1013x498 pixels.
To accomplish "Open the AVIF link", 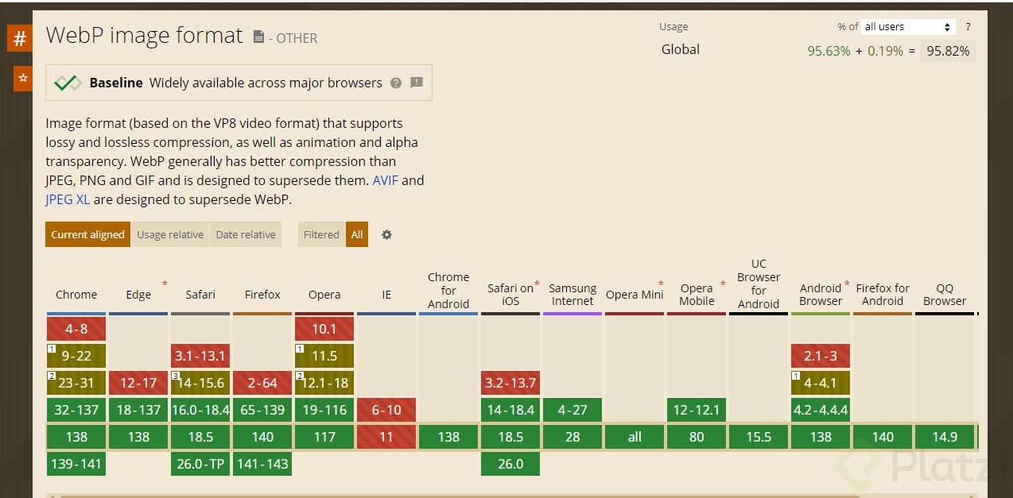I will point(386,180).
